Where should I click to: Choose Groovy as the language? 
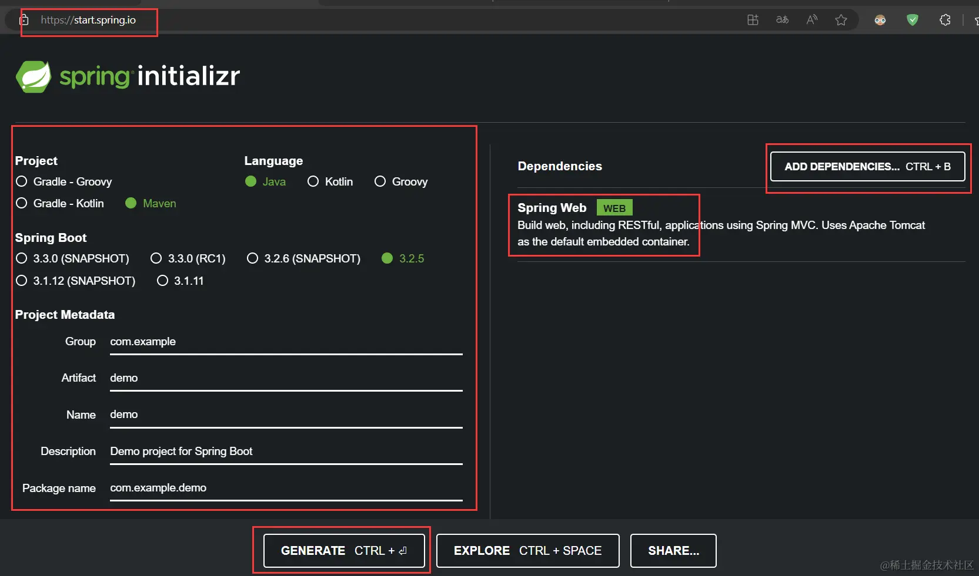pos(401,181)
